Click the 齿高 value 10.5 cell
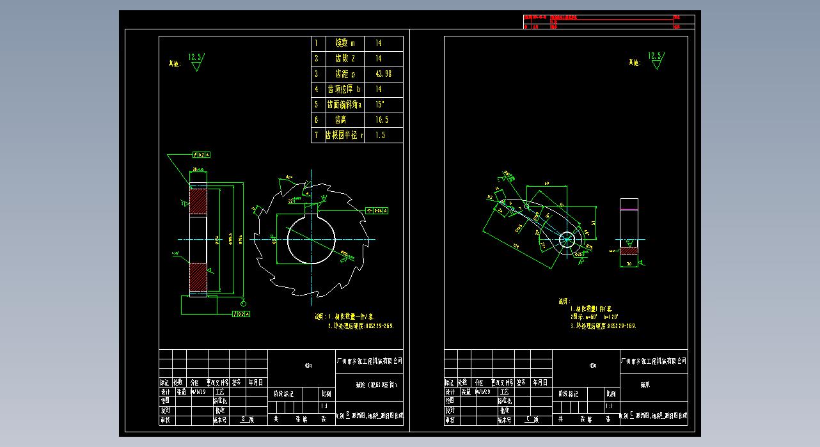 pyautogui.click(x=382, y=120)
